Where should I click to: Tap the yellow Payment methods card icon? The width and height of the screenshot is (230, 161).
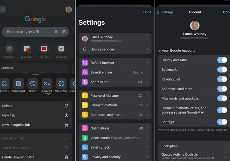point(85,105)
